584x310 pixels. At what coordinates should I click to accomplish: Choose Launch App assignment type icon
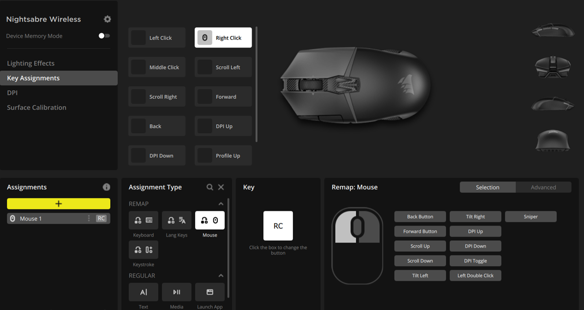point(210,292)
